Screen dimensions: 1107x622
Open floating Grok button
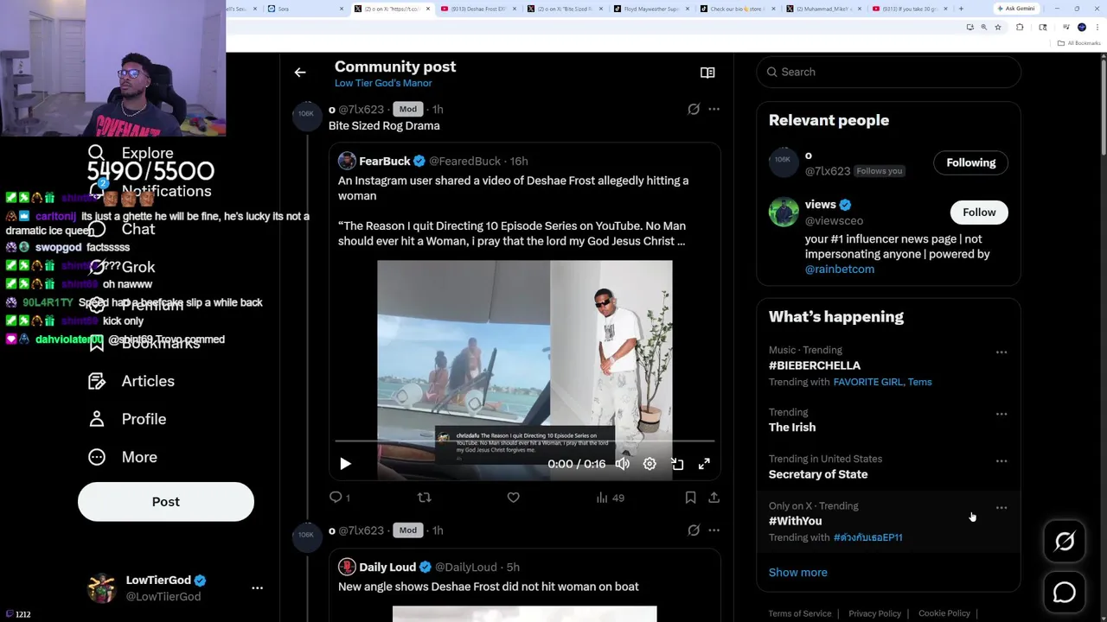[x=1065, y=541]
